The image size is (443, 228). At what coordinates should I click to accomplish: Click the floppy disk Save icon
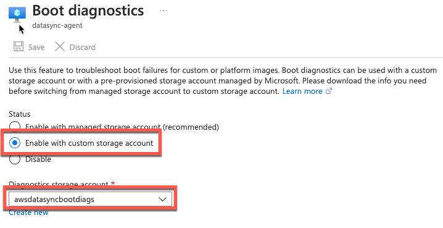pos(19,46)
